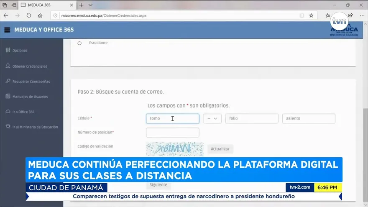Image resolution: width=368 pixels, height=207 pixels.
Task: Click the site information icon in address bar
Action: tap(55, 15)
